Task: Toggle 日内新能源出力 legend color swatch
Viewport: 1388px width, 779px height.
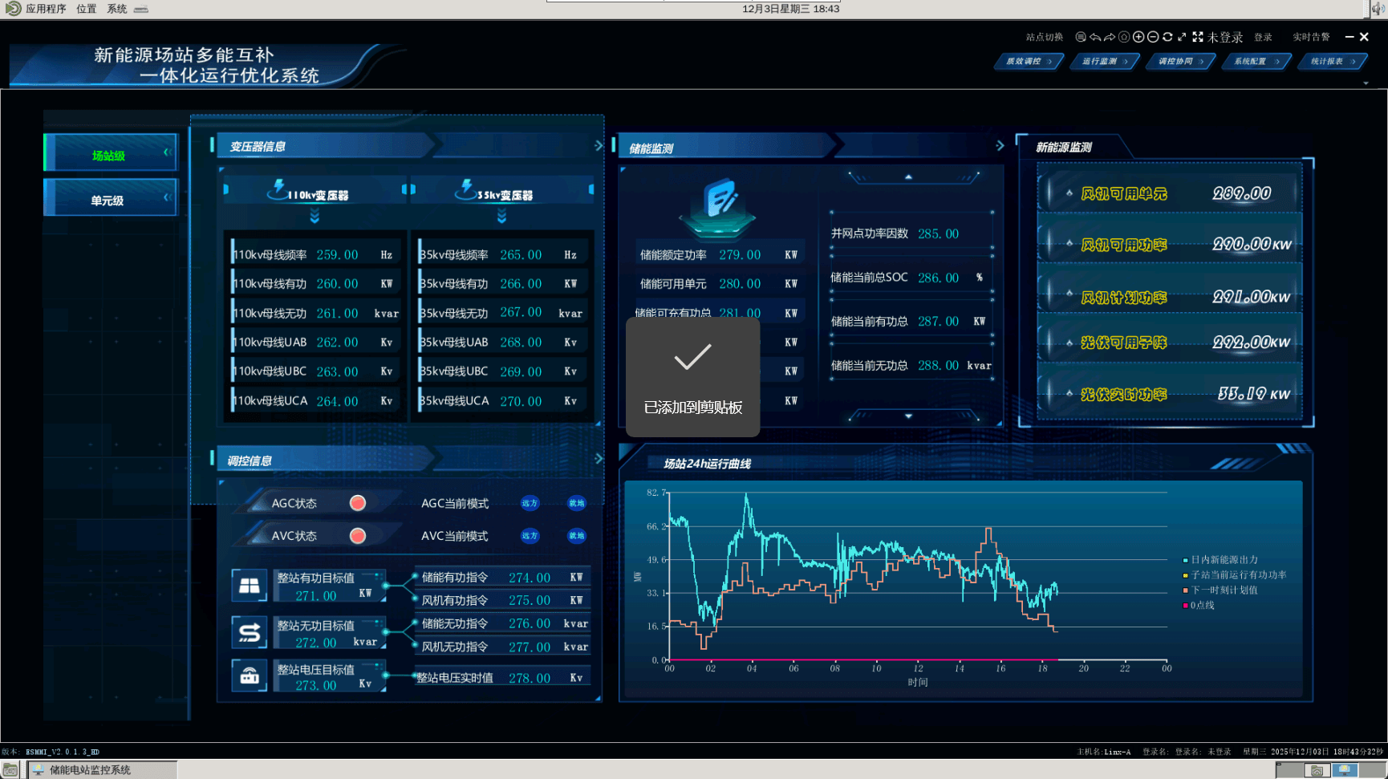Action: [x=1185, y=560]
